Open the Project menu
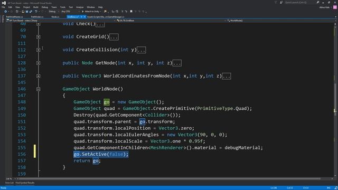The image size is (338, 190). pyautogui.click(x=26, y=7)
